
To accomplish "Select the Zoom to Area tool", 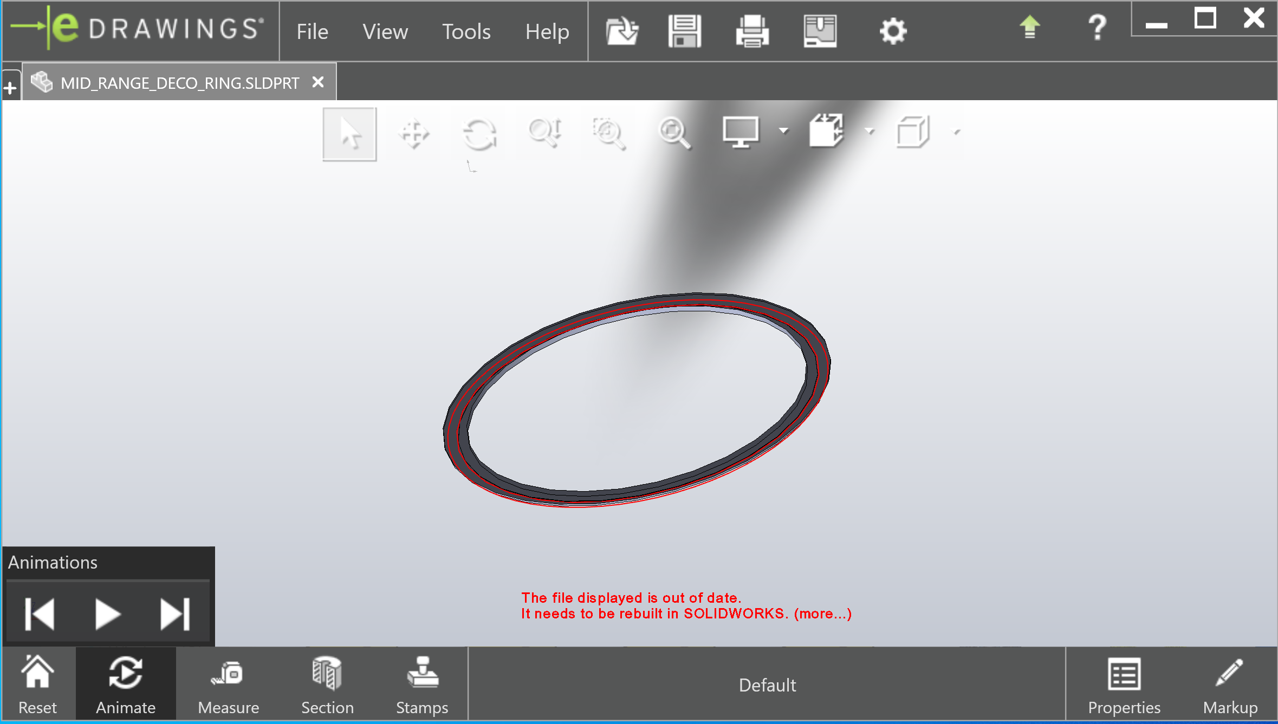I will tap(609, 133).
